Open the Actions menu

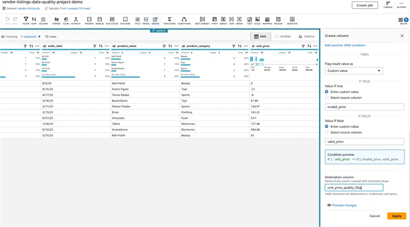click(401, 5)
